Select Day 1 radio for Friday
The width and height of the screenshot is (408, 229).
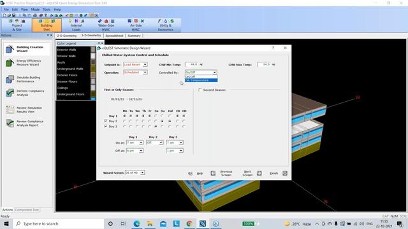(x=150, y=116)
